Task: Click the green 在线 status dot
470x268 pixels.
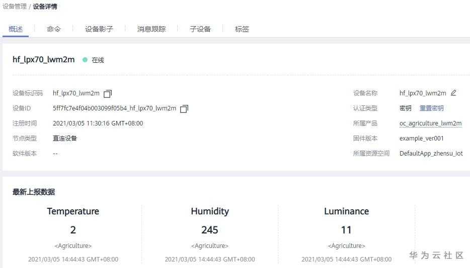Action: click(85, 60)
